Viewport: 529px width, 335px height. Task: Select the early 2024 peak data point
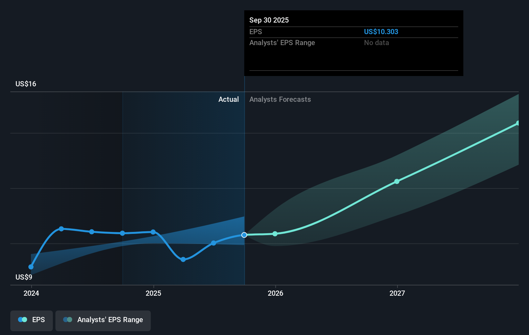61,229
